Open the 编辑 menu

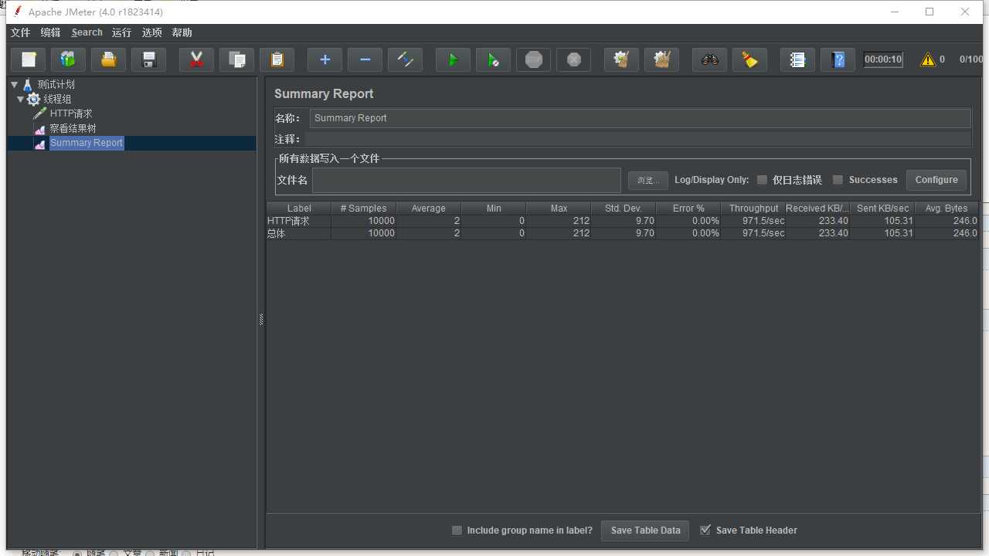click(50, 32)
